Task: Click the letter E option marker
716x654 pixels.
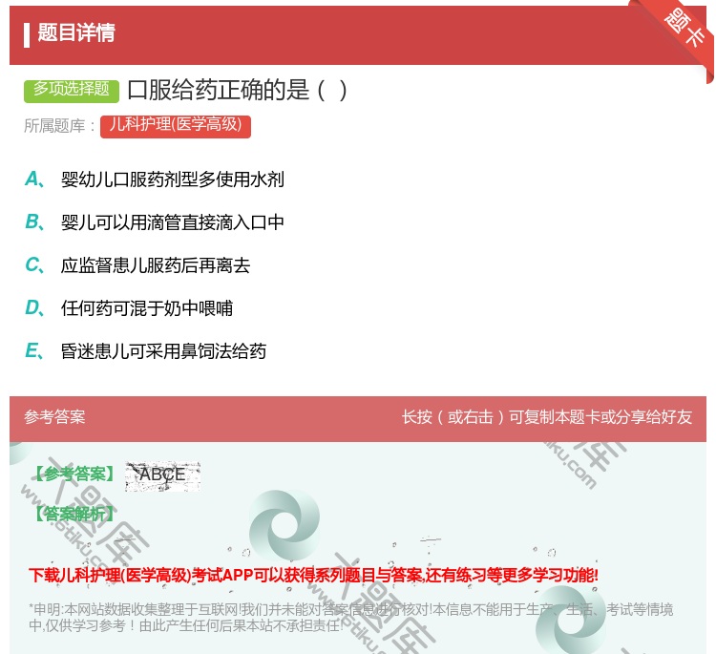Action: 35,350
